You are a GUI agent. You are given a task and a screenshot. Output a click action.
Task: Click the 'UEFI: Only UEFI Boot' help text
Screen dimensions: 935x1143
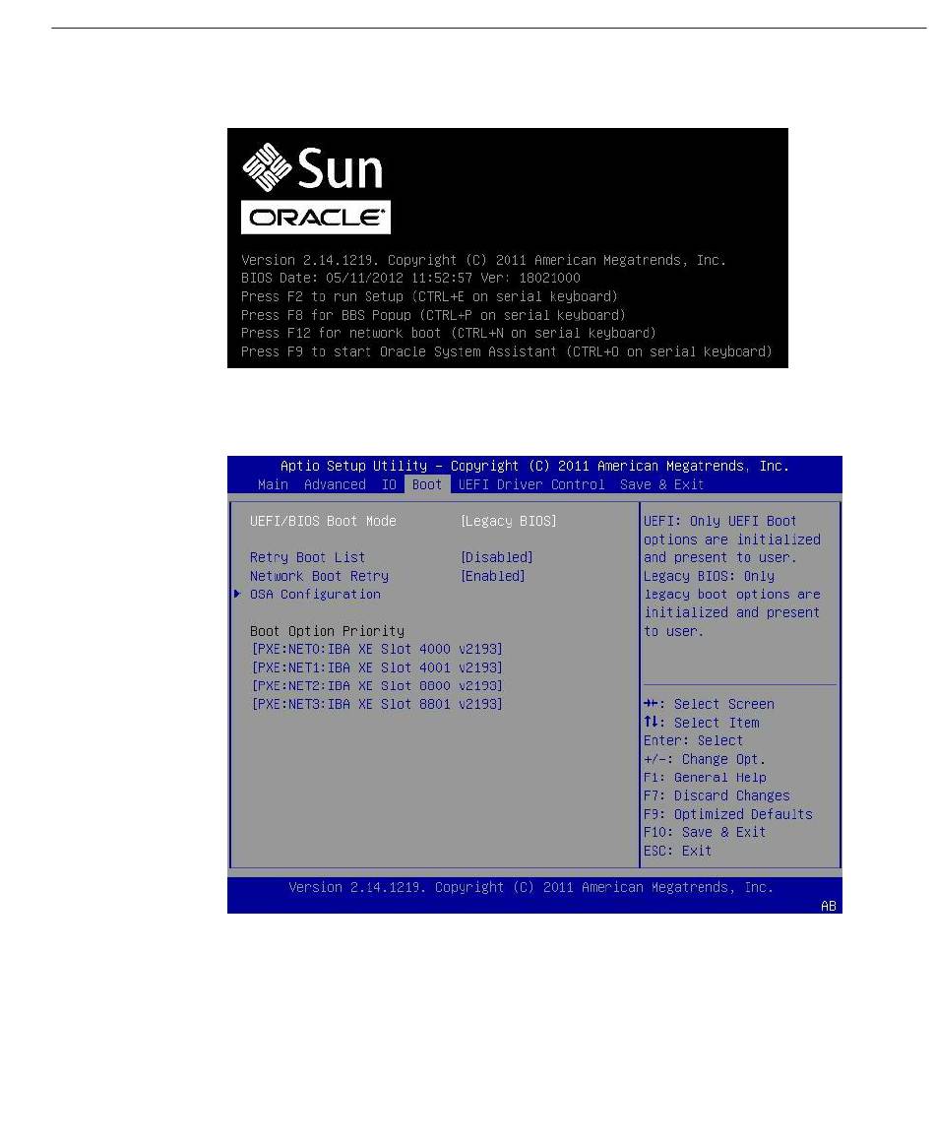coord(720,521)
